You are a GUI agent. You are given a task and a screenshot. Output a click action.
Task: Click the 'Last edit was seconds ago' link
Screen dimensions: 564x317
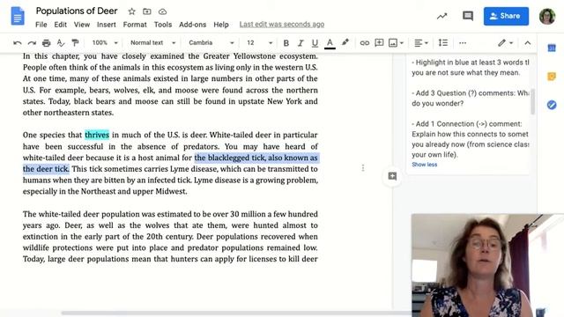[282, 24]
